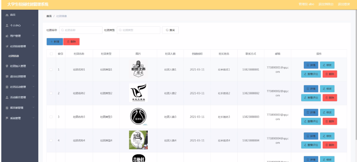Select the 社团信息 submenu item
The width and height of the screenshot is (357, 162).
14,56
